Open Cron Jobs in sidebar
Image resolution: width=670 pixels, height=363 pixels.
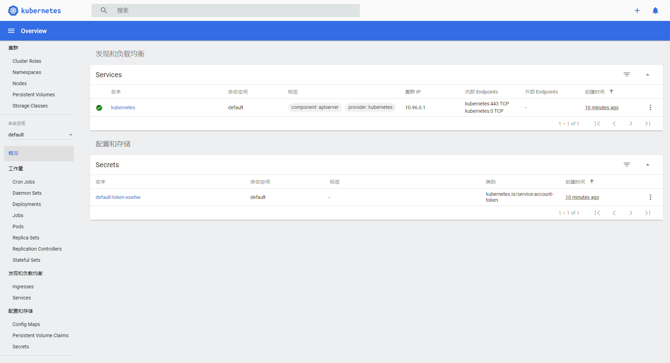coord(24,182)
